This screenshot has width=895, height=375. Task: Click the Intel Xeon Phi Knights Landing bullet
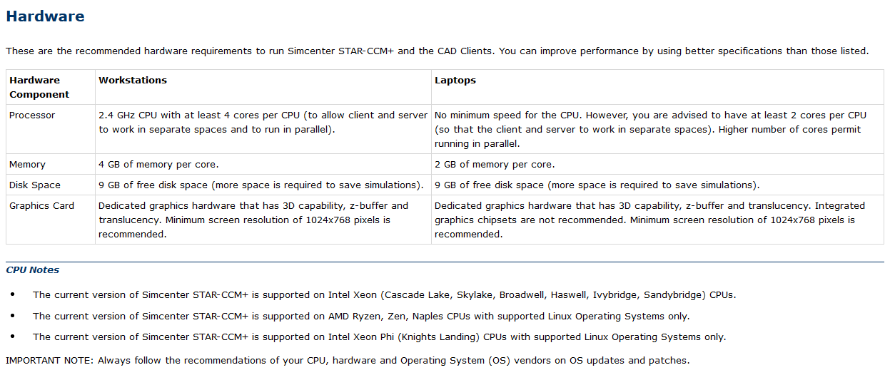tap(379, 337)
